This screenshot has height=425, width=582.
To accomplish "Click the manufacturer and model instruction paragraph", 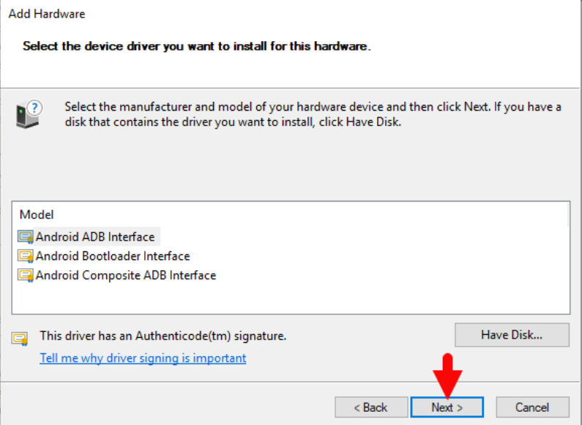I will pyautogui.click(x=313, y=114).
